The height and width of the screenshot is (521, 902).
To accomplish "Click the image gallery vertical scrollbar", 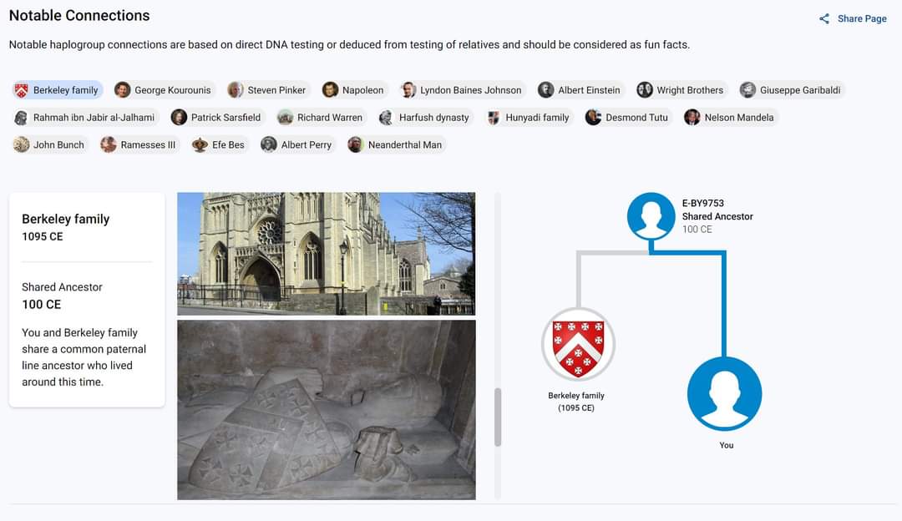I will 498,417.
